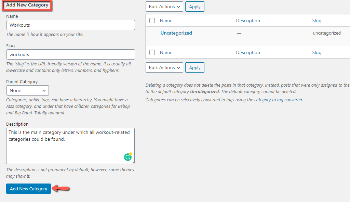350x202 pixels.
Task: Click the Add New Category heading text
Action: click(x=27, y=5)
